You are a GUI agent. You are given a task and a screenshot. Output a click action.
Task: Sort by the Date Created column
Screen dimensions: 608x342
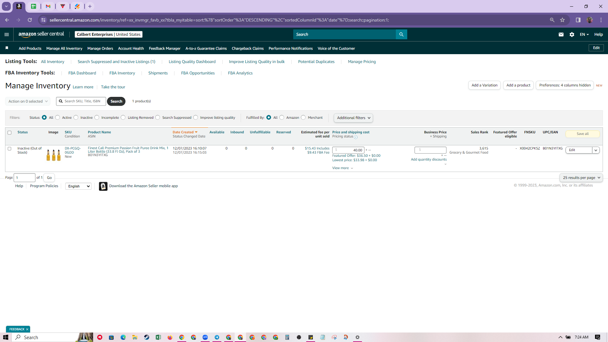click(x=185, y=132)
